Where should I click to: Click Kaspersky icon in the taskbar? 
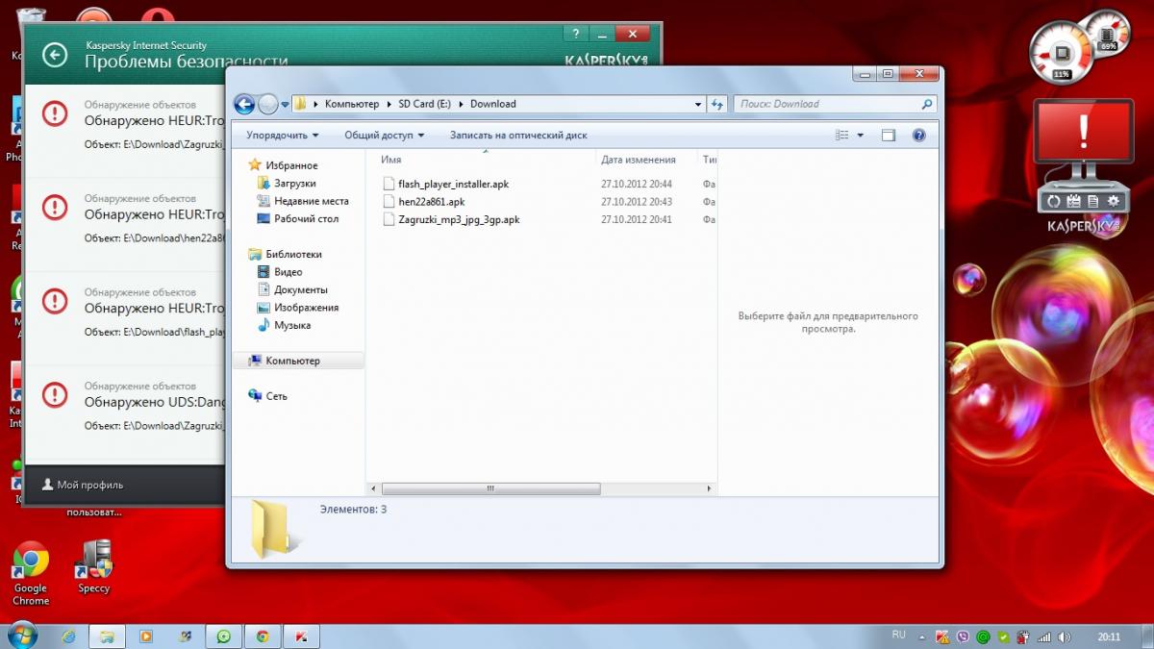tap(301, 637)
